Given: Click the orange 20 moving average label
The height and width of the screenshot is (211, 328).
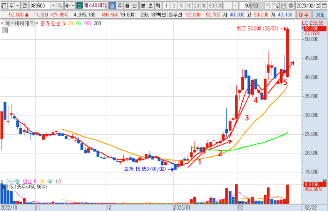Looking at the screenshot, I should tap(70, 23).
